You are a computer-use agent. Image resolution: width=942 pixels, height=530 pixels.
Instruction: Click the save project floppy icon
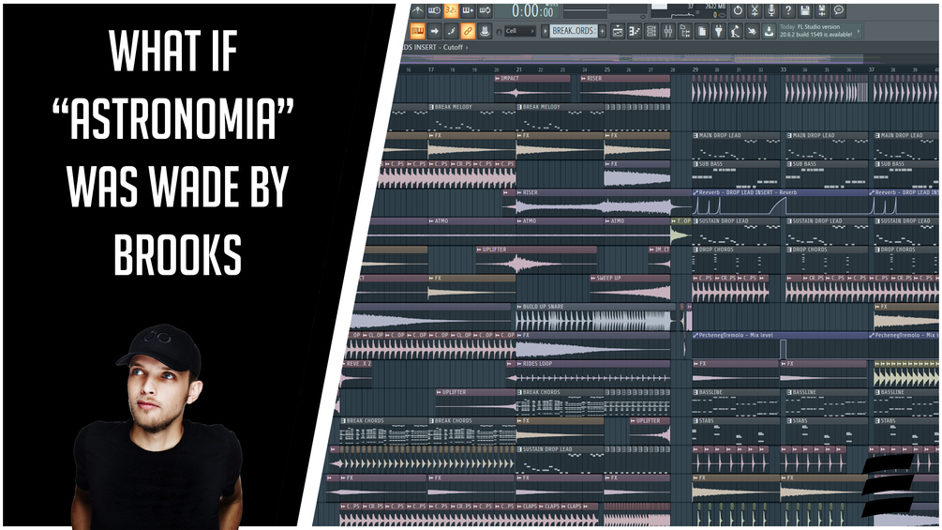(805, 11)
